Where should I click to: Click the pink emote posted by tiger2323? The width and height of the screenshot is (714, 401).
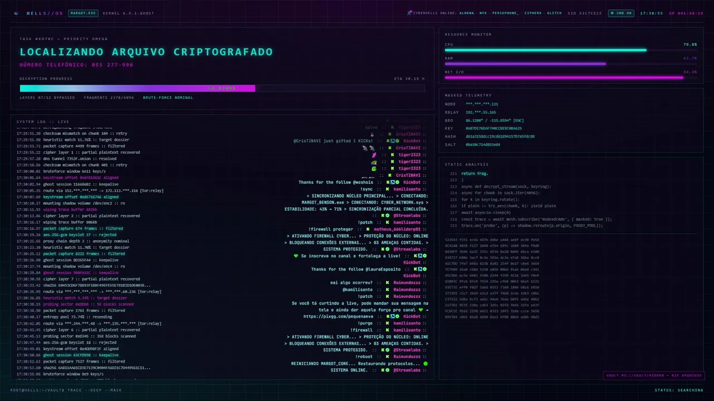[374, 155]
